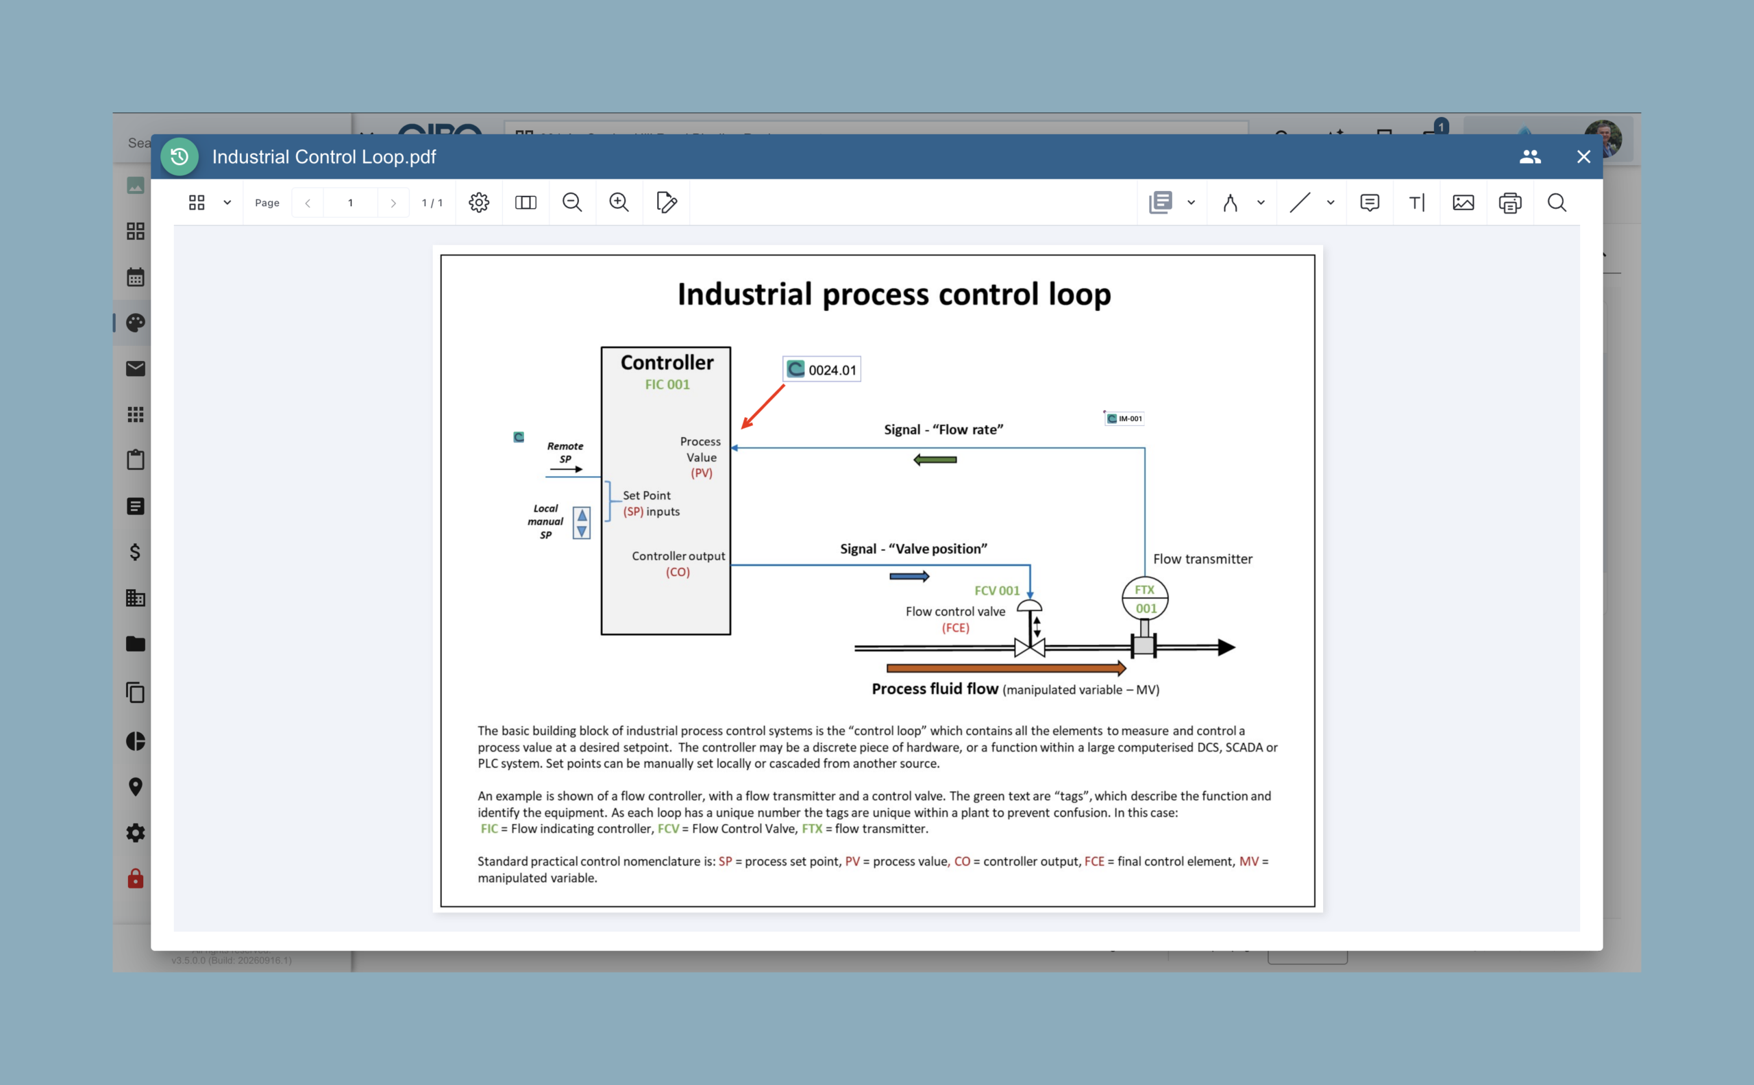Image resolution: width=1754 pixels, height=1085 pixels.
Task: Open the document layers tool
Action: pyautogui.click(x=1161, y=202)
